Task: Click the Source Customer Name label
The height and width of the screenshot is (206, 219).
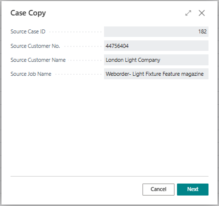Action: coord(38,60)
